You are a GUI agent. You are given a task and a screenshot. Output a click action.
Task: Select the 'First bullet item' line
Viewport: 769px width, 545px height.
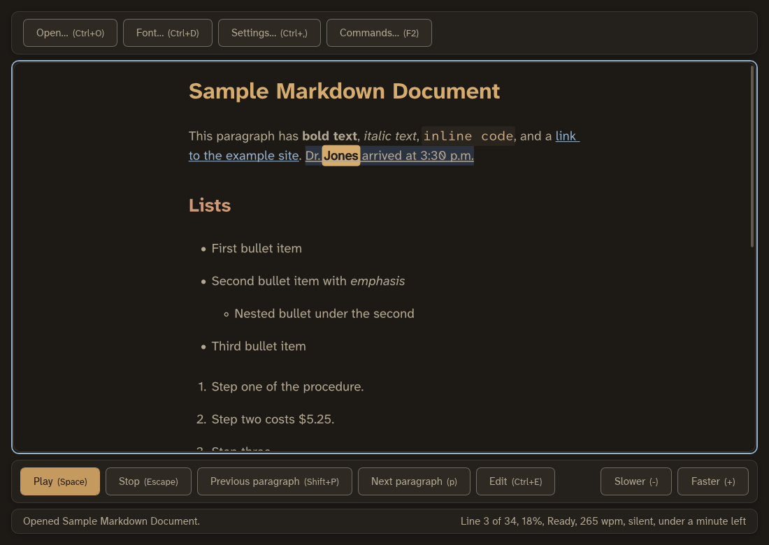click(x=257, y=249)
